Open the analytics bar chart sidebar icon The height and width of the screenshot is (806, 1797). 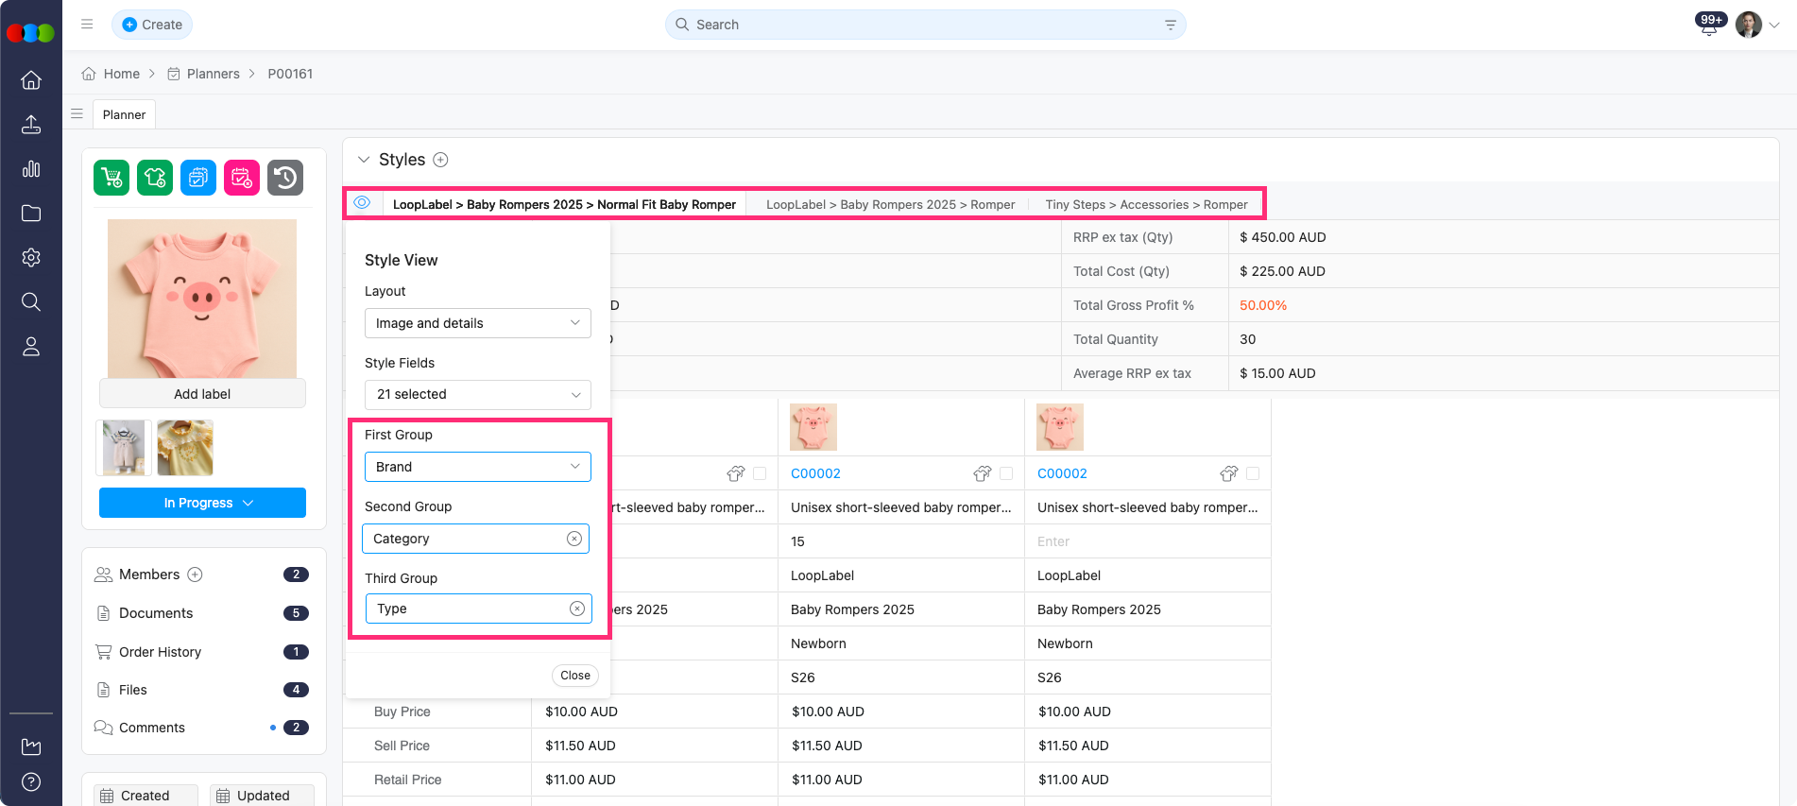pyautogui.click(x=31, y=169)
